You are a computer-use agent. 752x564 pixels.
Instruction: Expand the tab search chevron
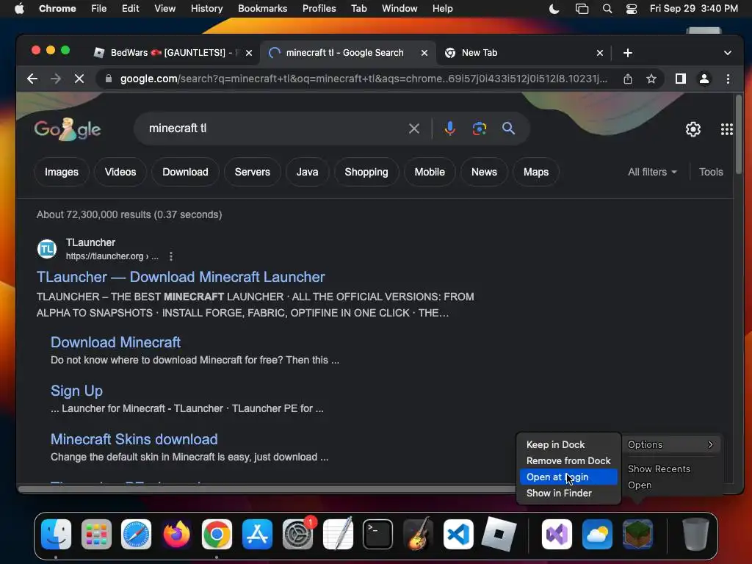[728, 53]
